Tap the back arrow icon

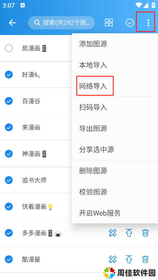point(12,23)
